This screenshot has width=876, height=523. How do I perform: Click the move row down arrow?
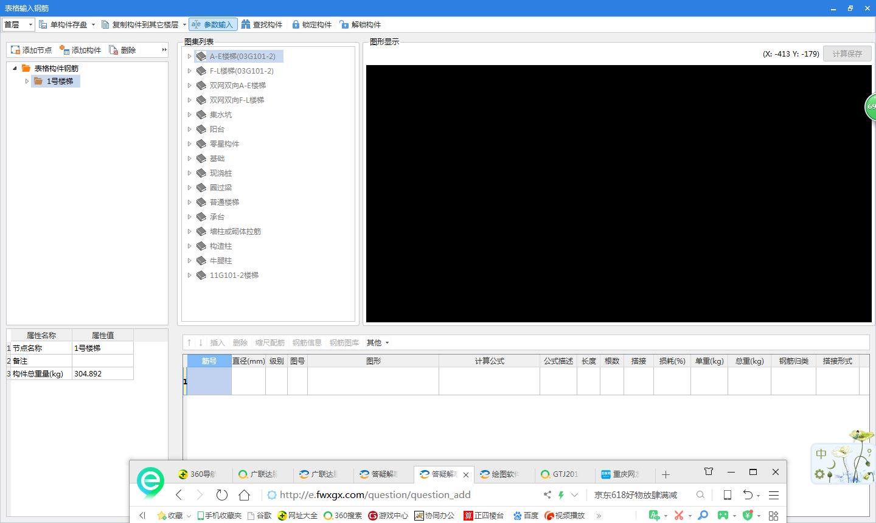click(200, 342)
